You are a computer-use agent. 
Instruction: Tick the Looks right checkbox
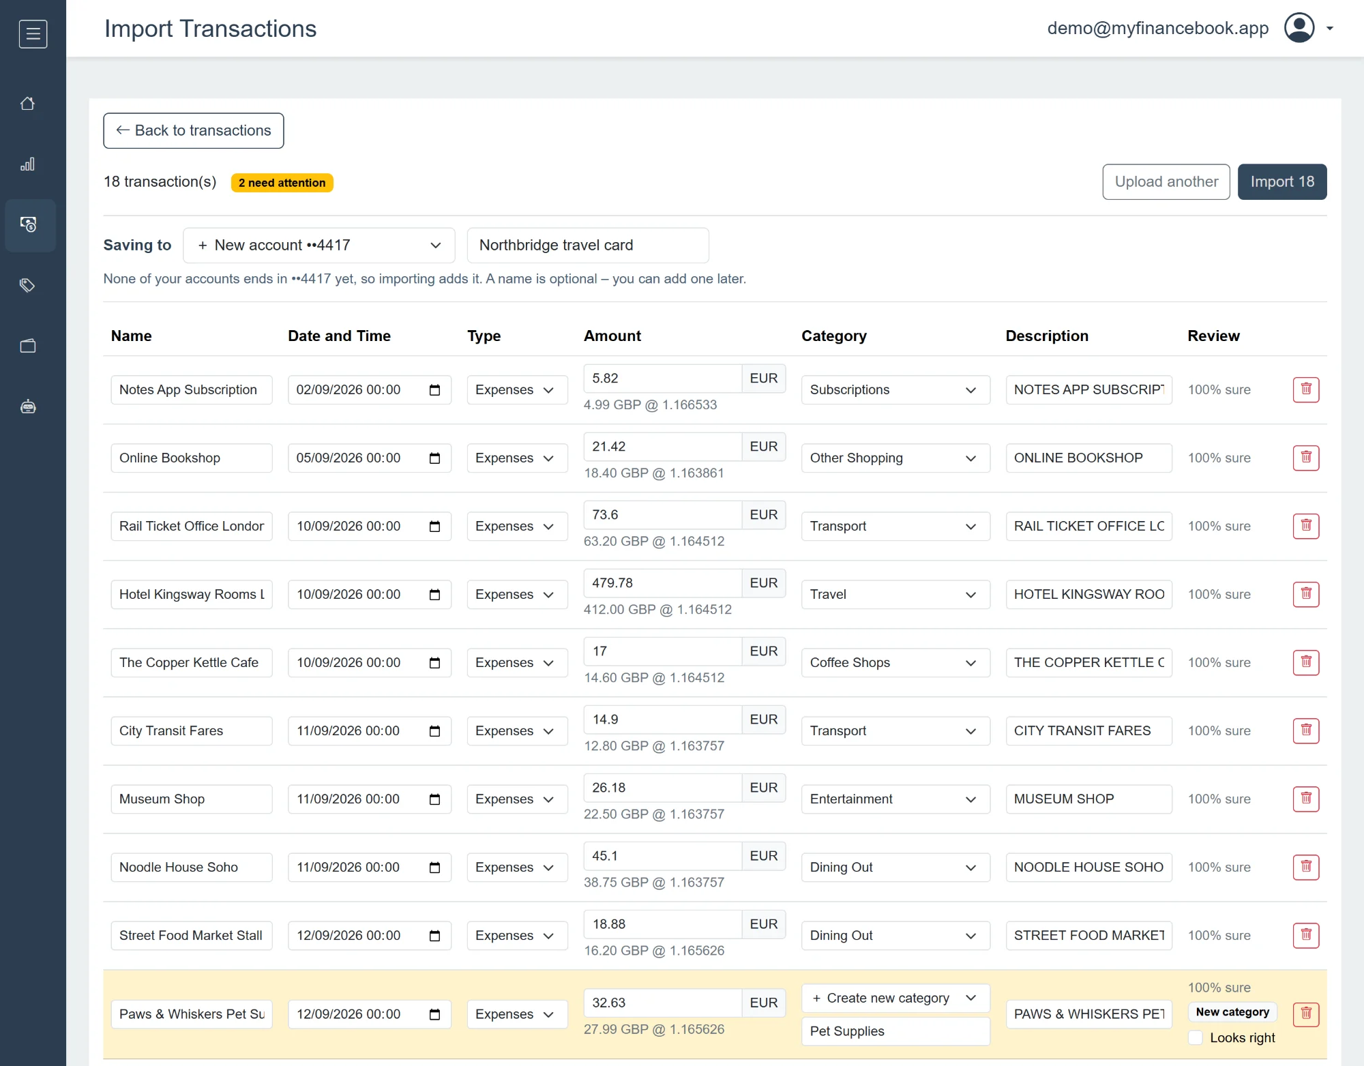tap(1196, 1037)
